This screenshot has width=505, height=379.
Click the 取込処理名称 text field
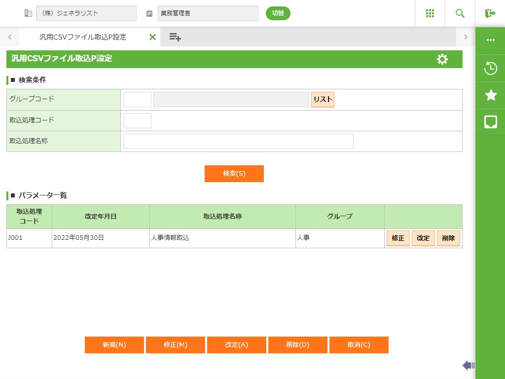tap(239, 142)
